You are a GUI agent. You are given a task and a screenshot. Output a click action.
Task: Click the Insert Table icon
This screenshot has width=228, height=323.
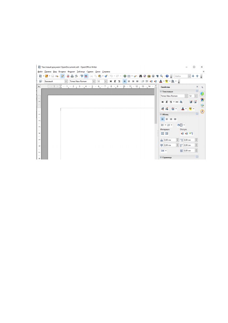[x=129, y=76]
